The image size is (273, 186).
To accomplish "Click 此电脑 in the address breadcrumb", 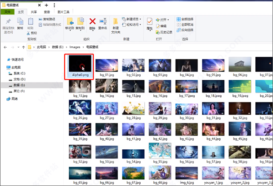I will 41,47.
